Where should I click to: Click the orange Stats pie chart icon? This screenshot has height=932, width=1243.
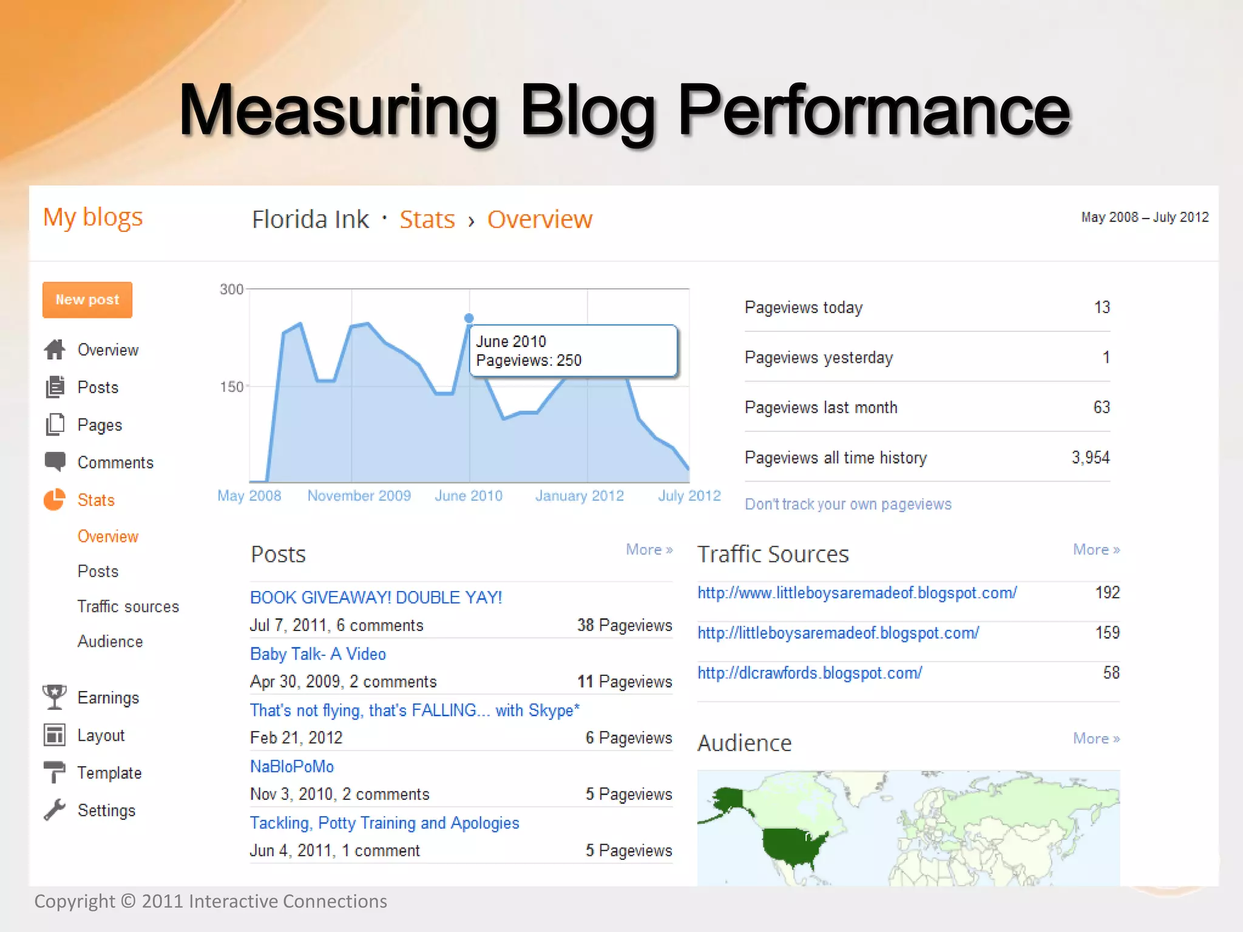54,499
